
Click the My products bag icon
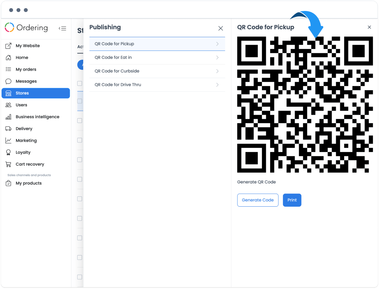[x=8, y=183]
